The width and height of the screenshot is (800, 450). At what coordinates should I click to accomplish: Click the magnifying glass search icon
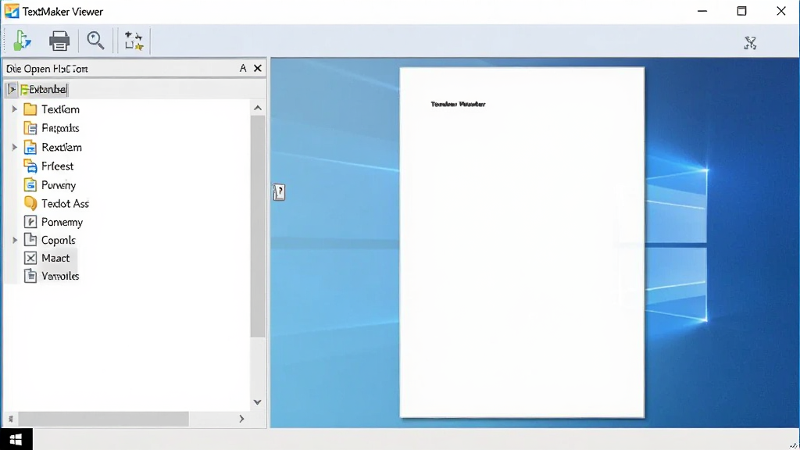coord(95,41)
